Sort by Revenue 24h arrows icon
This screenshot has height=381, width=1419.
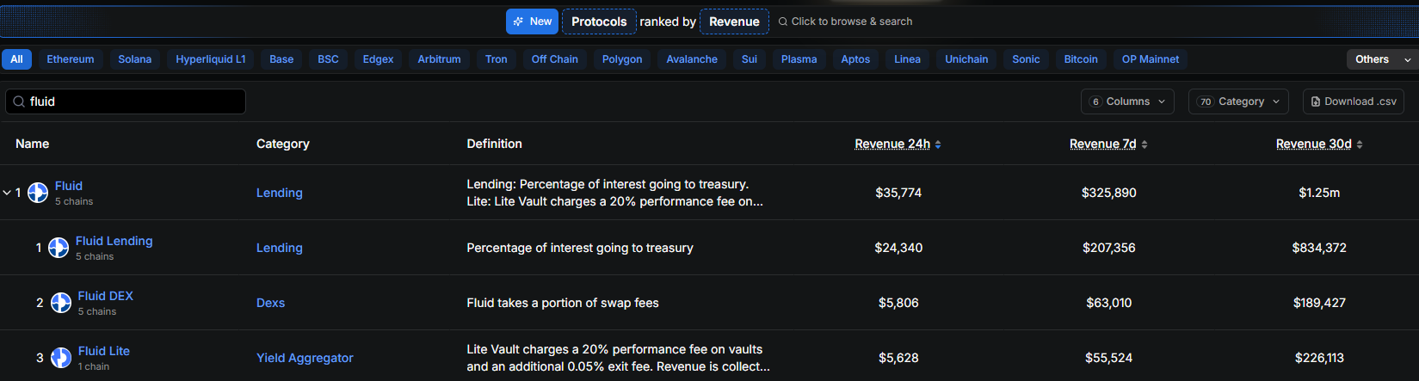pos(938,144)
